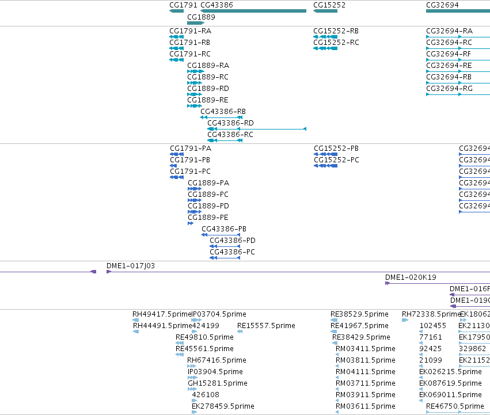Open EST RH72338.5prime
490x415 pixels.
coord(431,314)
